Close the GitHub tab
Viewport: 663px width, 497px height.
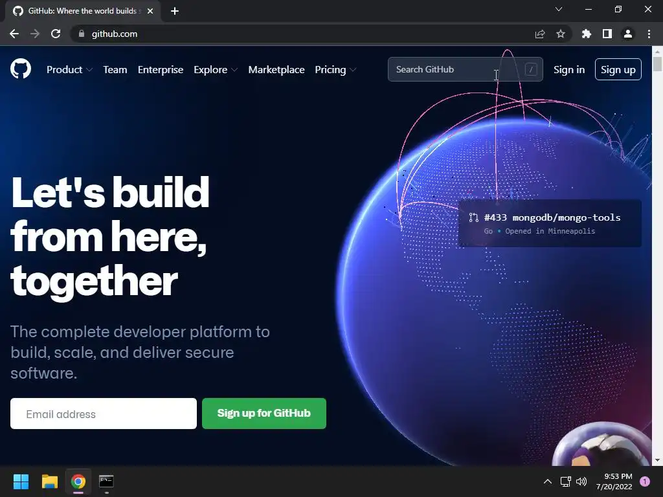150,11
